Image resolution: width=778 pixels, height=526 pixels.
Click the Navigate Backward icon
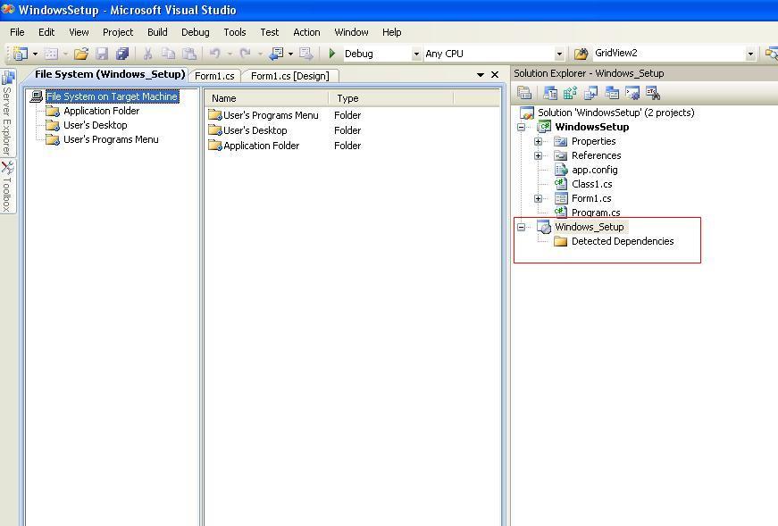coord(276,53)
